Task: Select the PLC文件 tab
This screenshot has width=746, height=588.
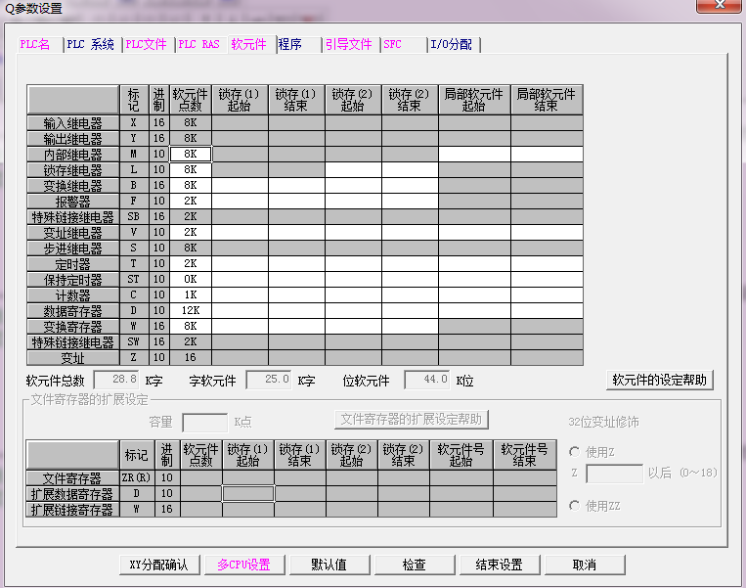Action: 147,45
